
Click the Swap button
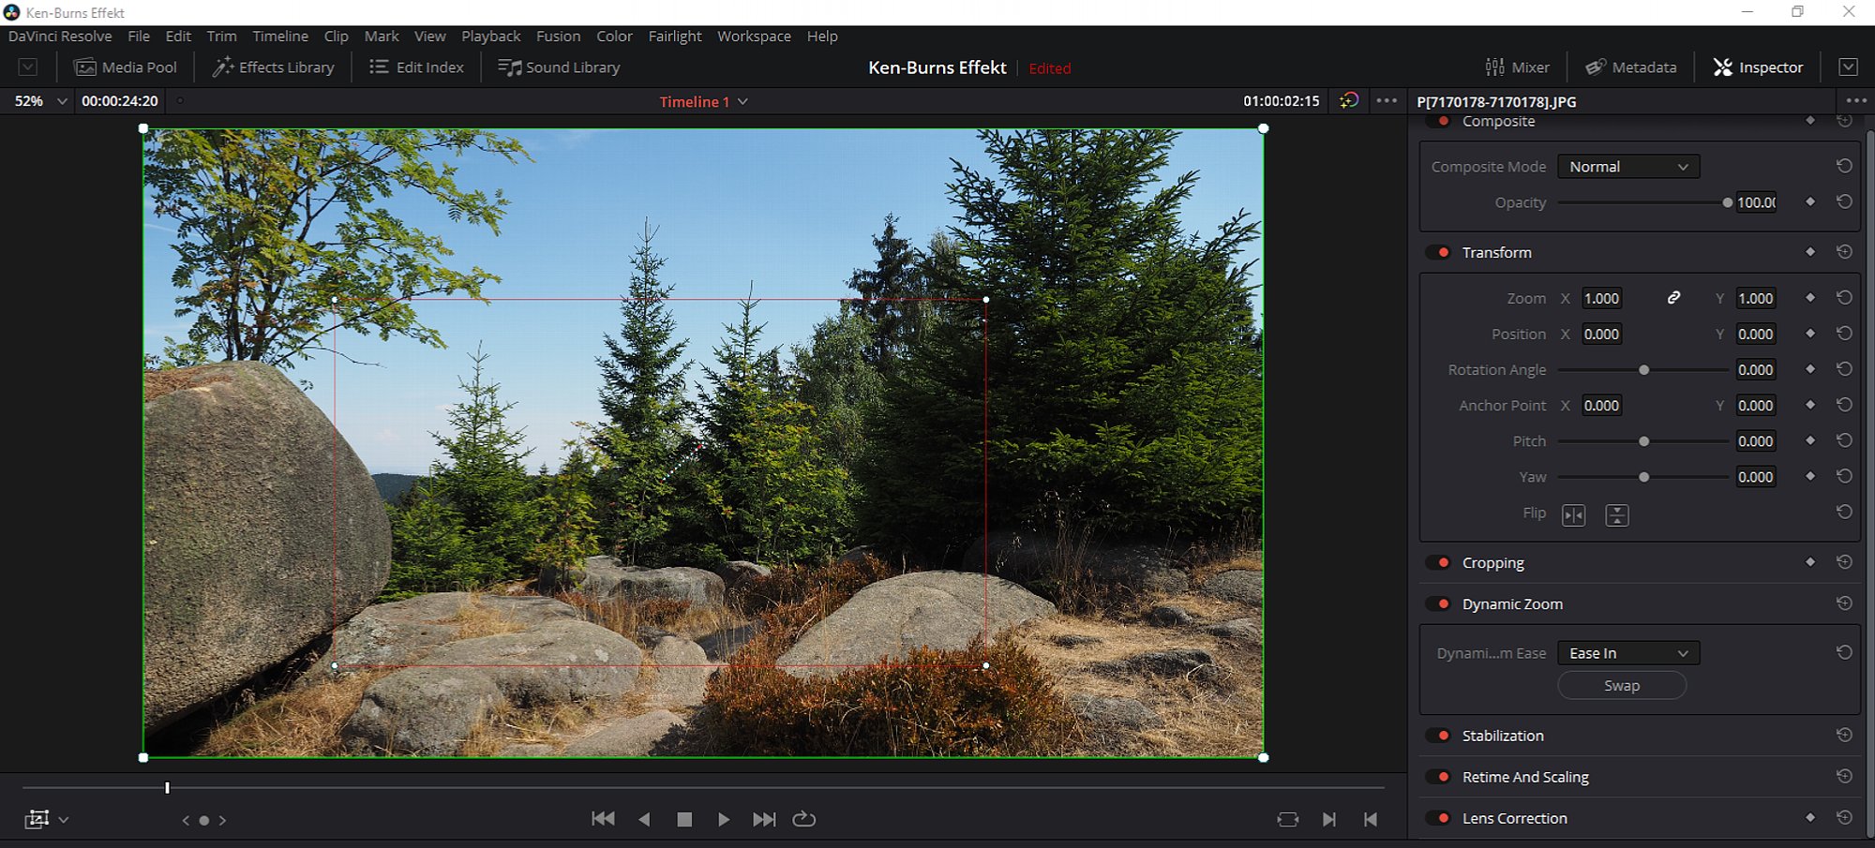pyautogui.click(x=1621, y=686)
